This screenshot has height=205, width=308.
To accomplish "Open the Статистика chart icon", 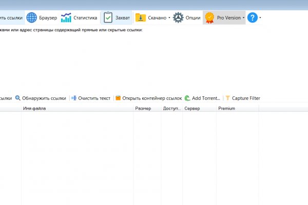I will click(x=66, y=18).
